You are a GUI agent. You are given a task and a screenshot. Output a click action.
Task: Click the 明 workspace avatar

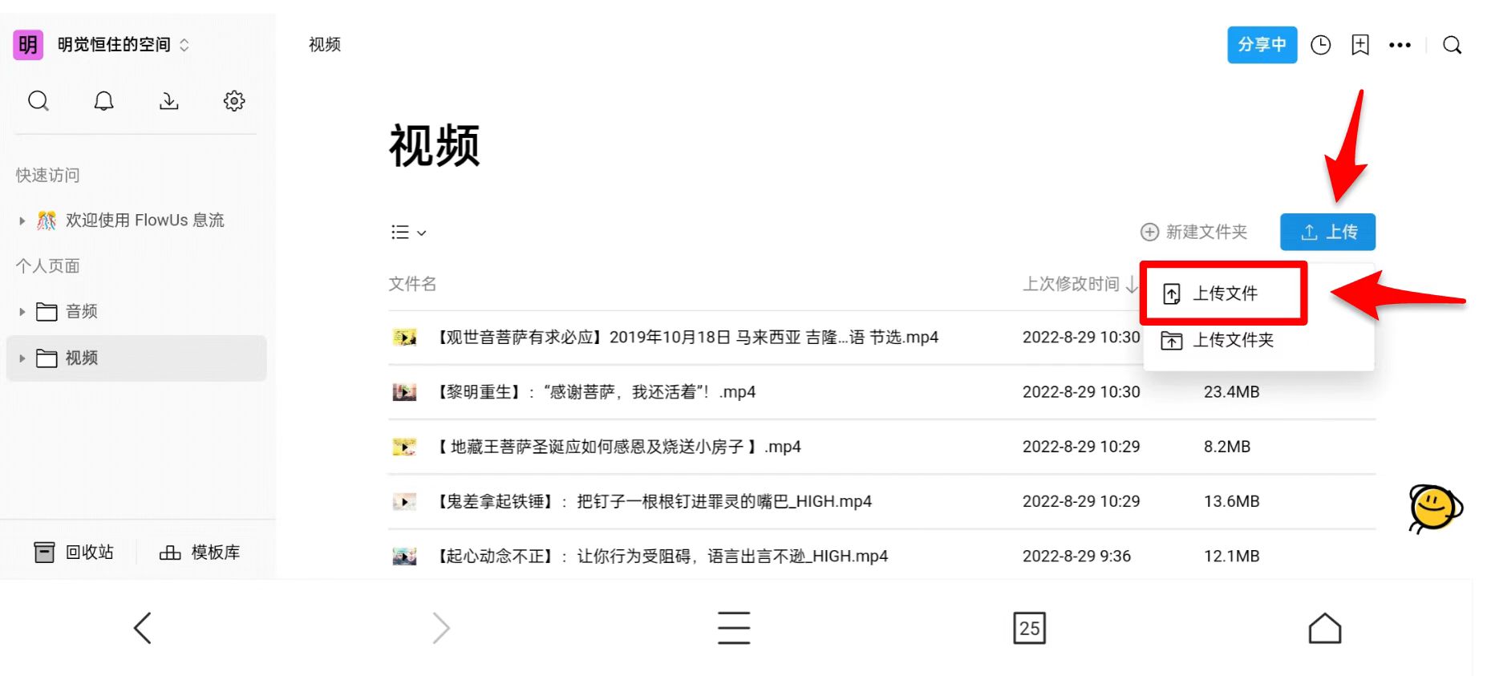click(x=28, y=44)
